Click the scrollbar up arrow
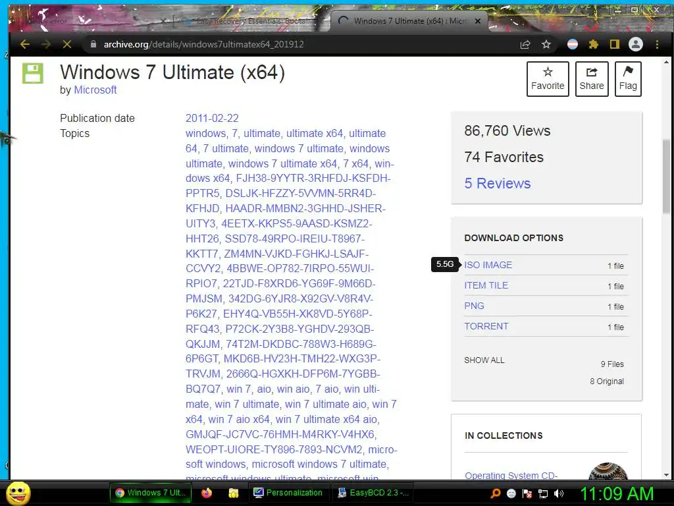674x506 pixels. tap(666, 62)
